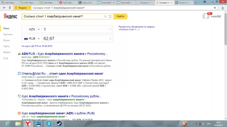227x127 pixels.
Task: Open 'AZN/RUB - Курс Азербайджанского маната' result
Action: (x=65, y=54)
